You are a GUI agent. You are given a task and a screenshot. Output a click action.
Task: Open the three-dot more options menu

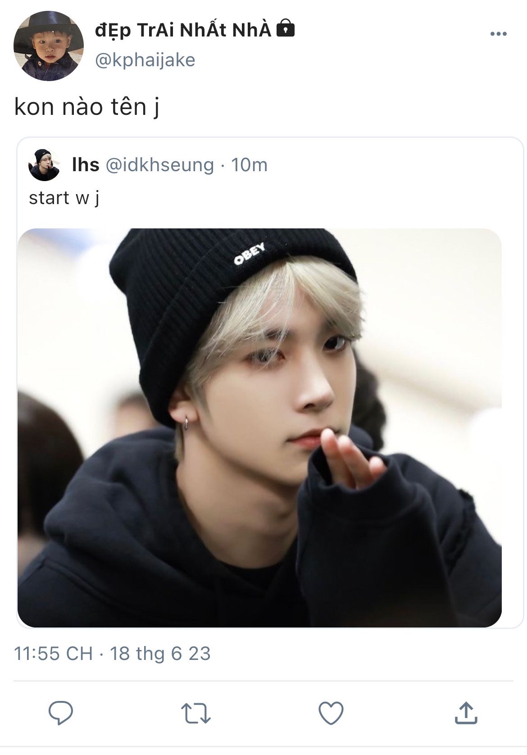click(x=498, y=34)
